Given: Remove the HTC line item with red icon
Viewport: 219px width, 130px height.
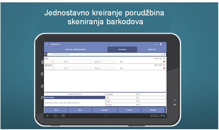Looking at the screenshot, I should pyautogui.click(x=164, y=62).
